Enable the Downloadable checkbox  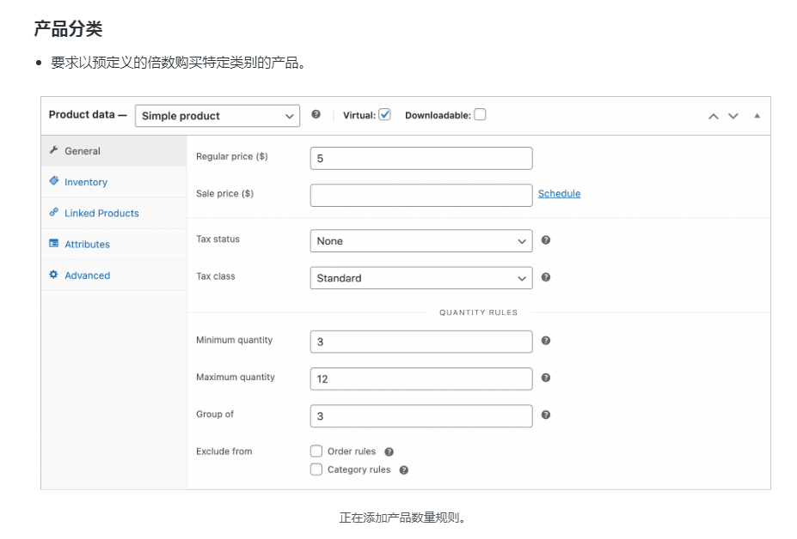tap(480, 114)
